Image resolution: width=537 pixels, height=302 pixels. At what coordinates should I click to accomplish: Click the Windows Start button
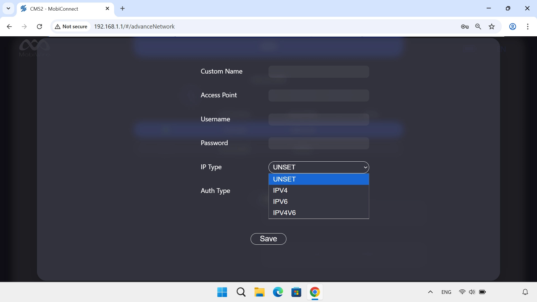pos(222,292)
